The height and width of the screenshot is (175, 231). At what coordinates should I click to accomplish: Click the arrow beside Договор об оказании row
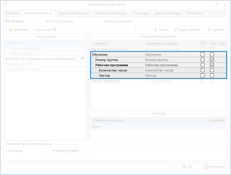(x=82, y=59)
